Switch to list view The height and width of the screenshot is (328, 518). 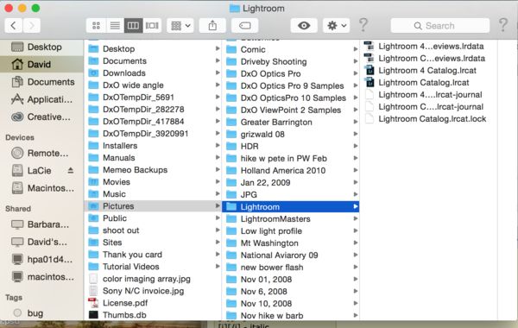(115, 25)
